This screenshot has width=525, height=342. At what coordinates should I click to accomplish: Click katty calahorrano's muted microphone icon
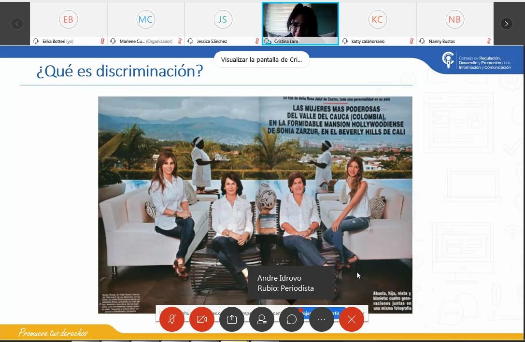[x=411, y=41]
